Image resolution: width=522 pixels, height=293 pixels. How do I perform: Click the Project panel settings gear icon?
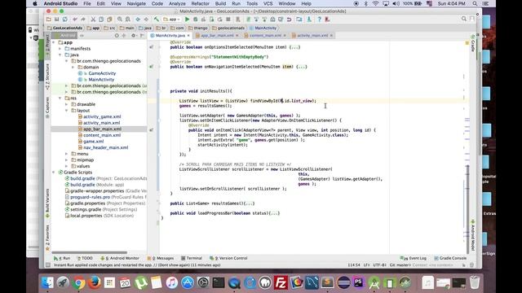click(x=134, y=35)
